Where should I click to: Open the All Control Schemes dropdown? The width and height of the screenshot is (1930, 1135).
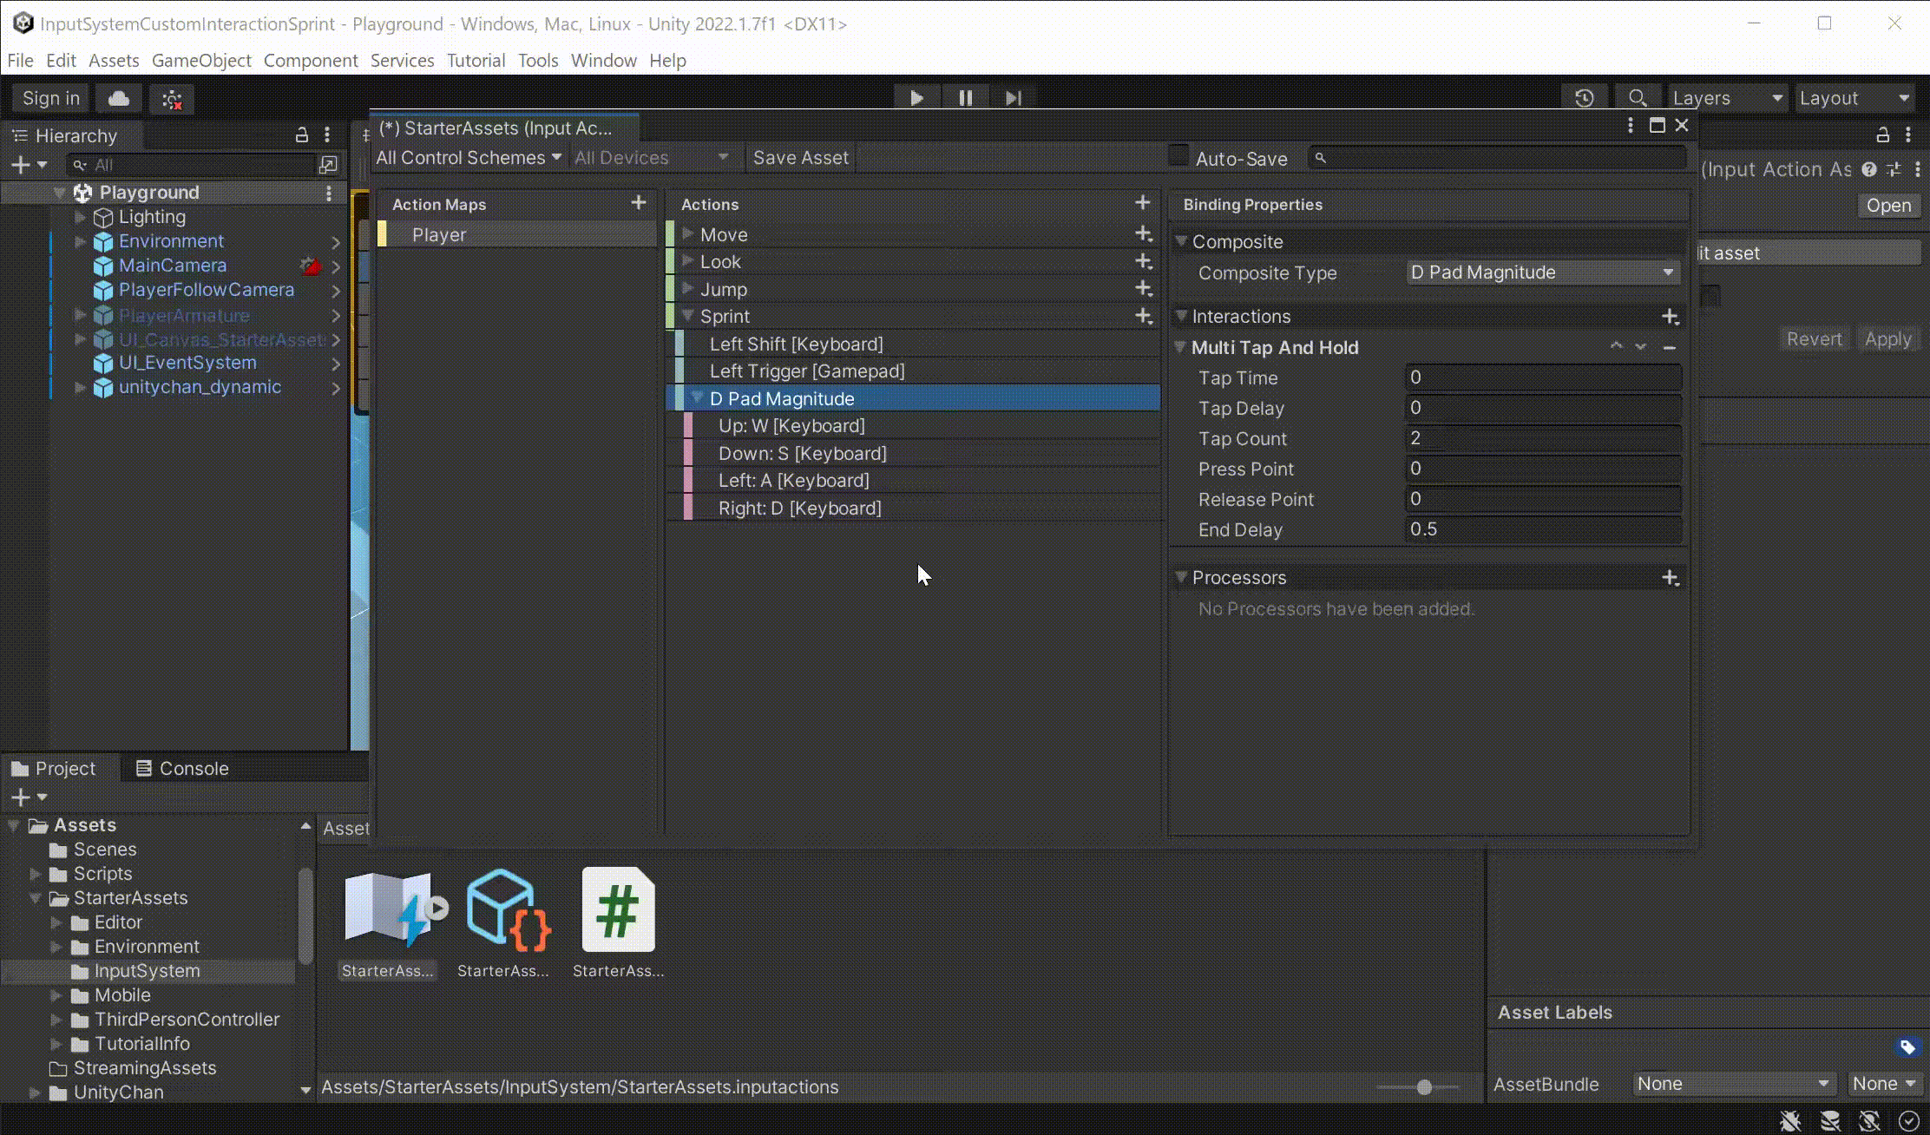(x=469, y=158)
